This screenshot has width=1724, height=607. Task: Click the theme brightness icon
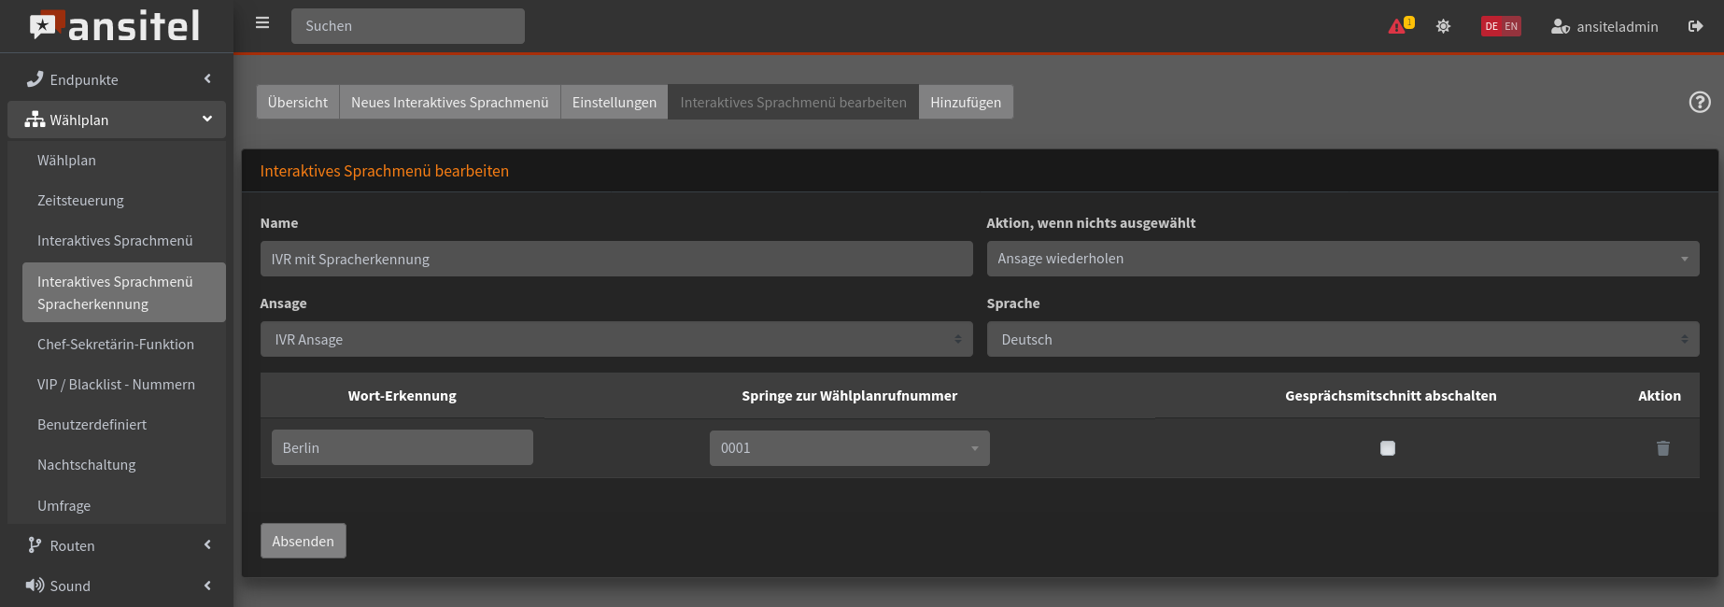[1443, 26]
